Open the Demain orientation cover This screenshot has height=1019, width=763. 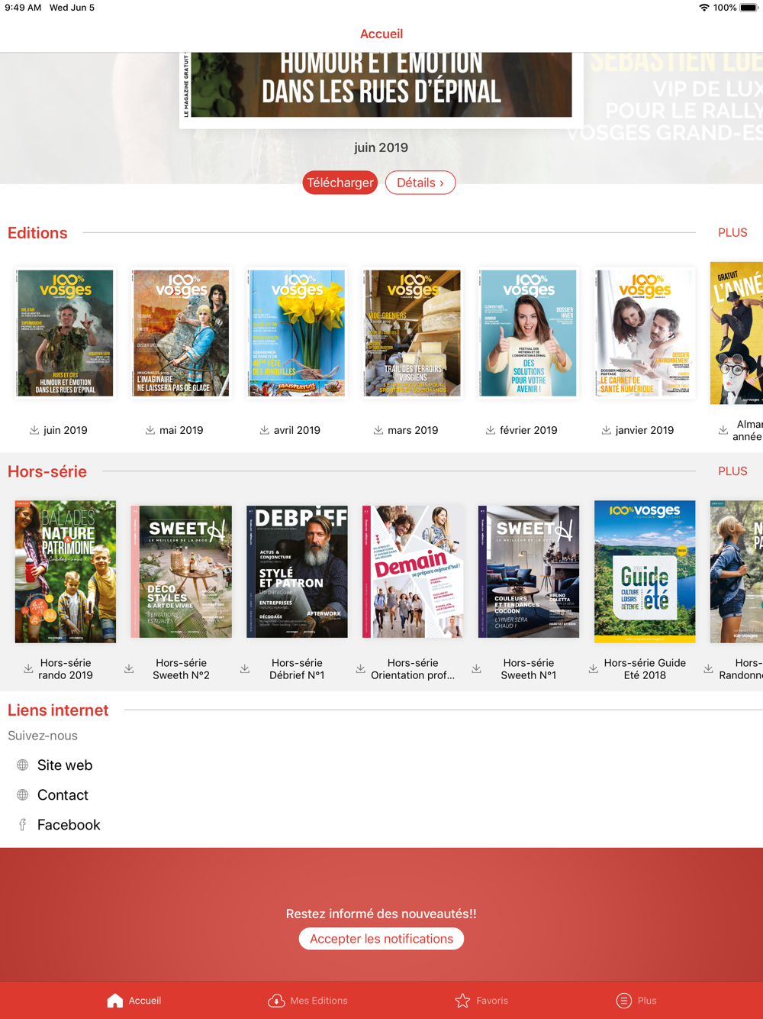click(413, 571)
